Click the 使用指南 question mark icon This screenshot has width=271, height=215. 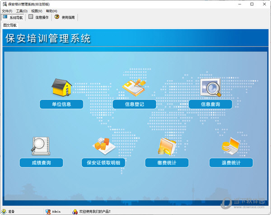tap(57, 17)
